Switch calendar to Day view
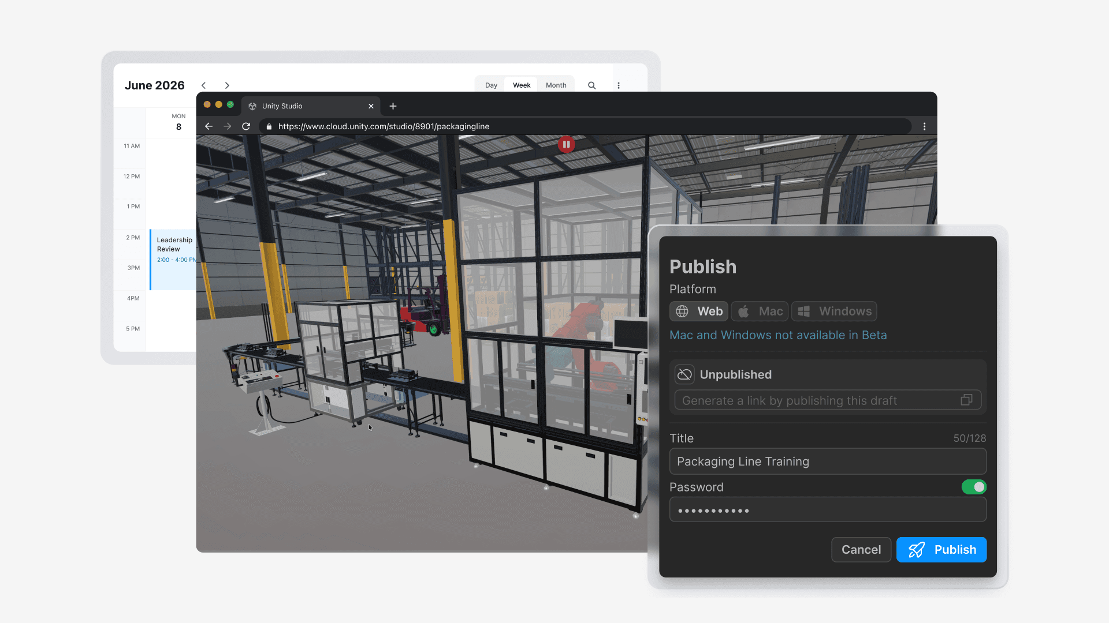 (x=491, y=85)
